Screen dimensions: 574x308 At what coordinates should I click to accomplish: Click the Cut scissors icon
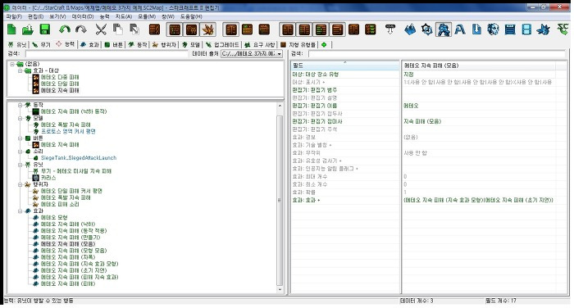tap(101, 29)
